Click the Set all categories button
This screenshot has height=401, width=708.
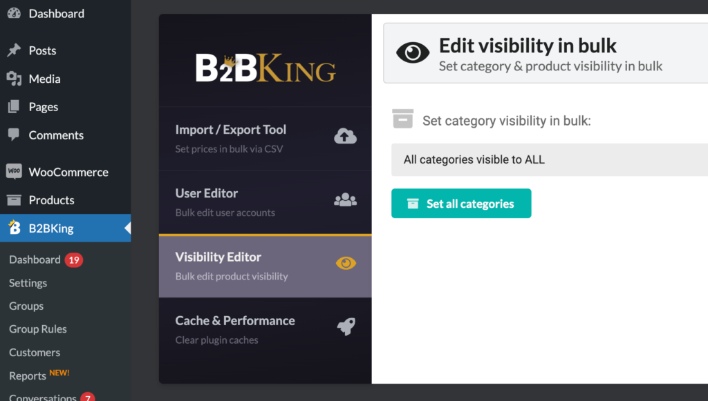coord(461,203)
